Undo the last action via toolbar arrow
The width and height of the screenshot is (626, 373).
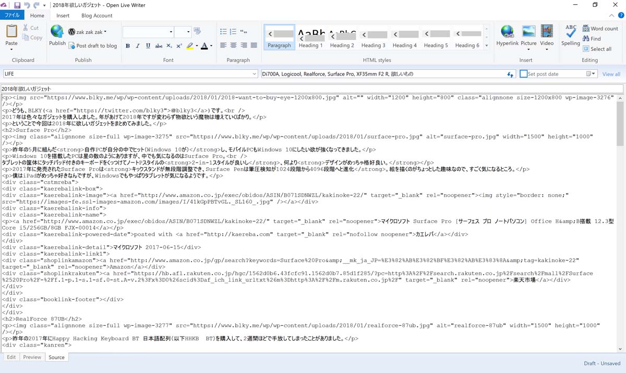pos(27,5)
